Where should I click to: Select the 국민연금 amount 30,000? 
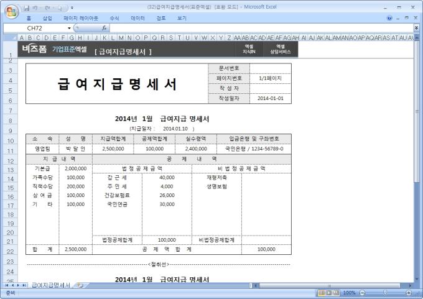[167, 204]
